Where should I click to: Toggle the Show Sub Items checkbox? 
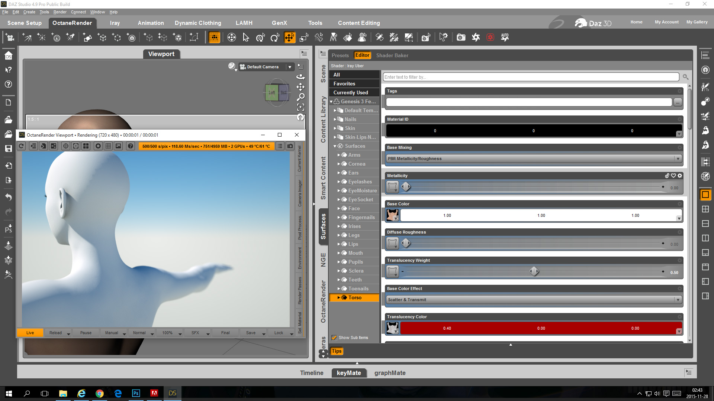coord(334,338)
